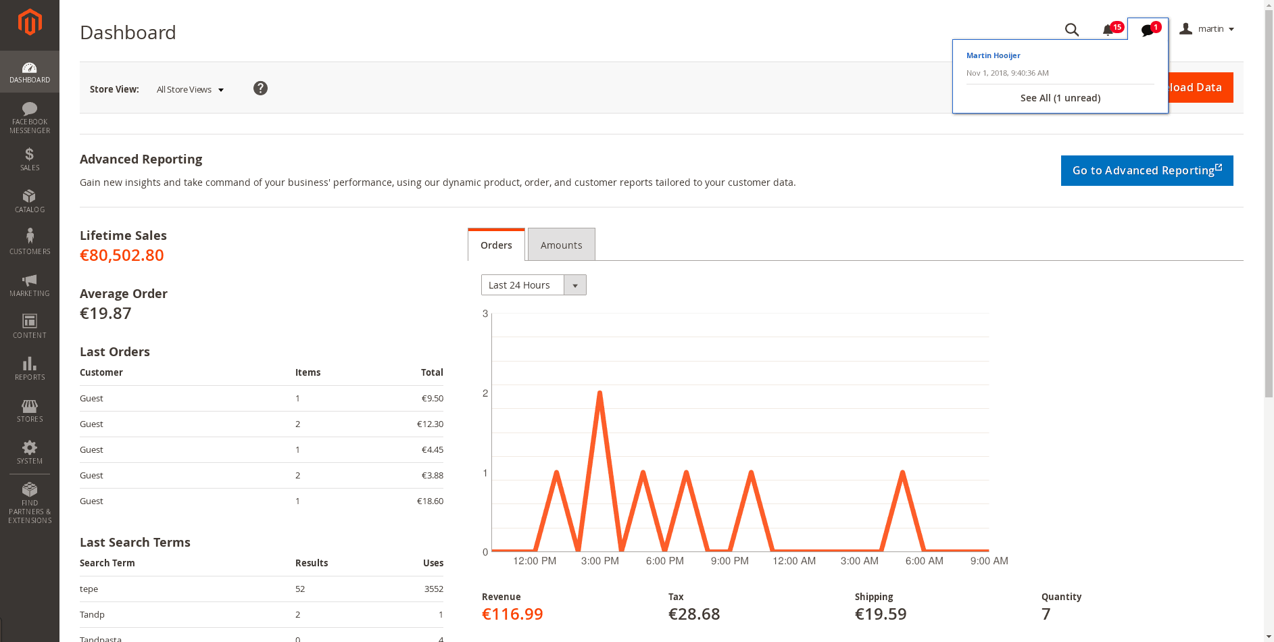Viewport: 1274px width, 642px height.
Task: Expand the martin account menu
Action: click(x=1208, y=29)
